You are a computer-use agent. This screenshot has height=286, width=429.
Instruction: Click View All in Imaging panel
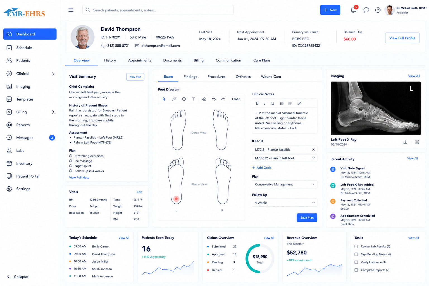(x=414, y=76)
